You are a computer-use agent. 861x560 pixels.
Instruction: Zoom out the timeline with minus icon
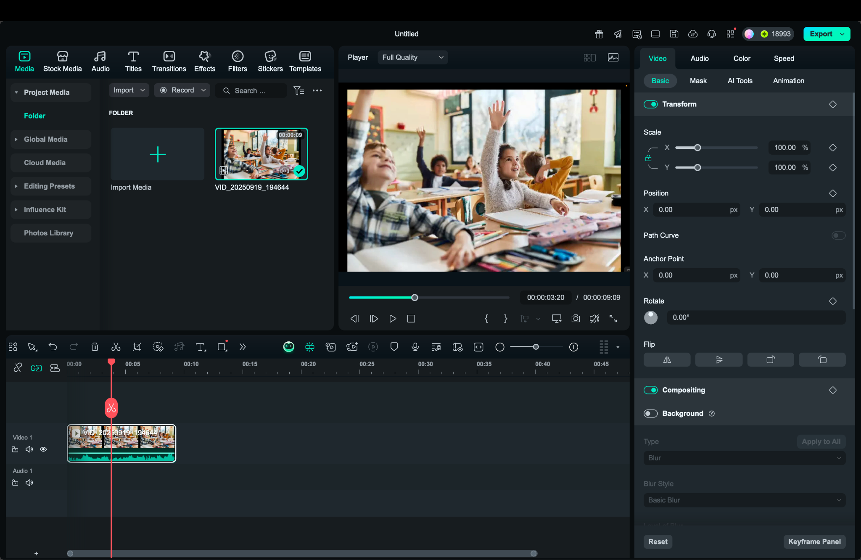(500, 347)
